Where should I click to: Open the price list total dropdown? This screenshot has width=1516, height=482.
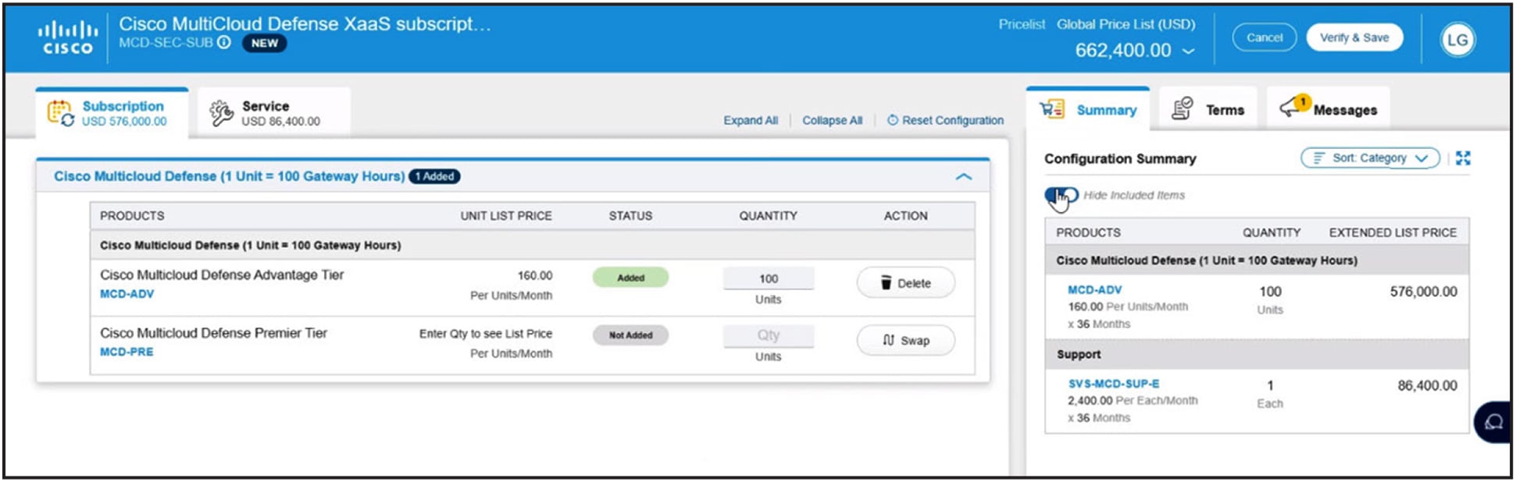(1189, 51)
